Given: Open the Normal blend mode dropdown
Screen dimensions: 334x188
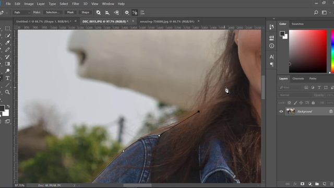Looking at the screenshot, I should 295,95.
